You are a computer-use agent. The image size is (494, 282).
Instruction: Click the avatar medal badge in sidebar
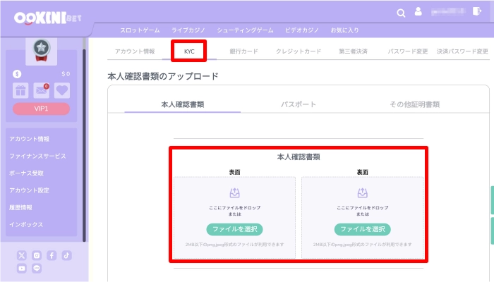click(41, 49)
